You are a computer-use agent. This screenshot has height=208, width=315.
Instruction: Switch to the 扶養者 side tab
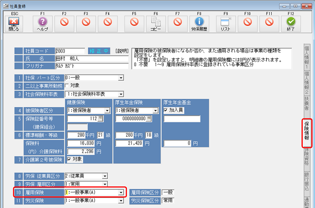(307, 103)
